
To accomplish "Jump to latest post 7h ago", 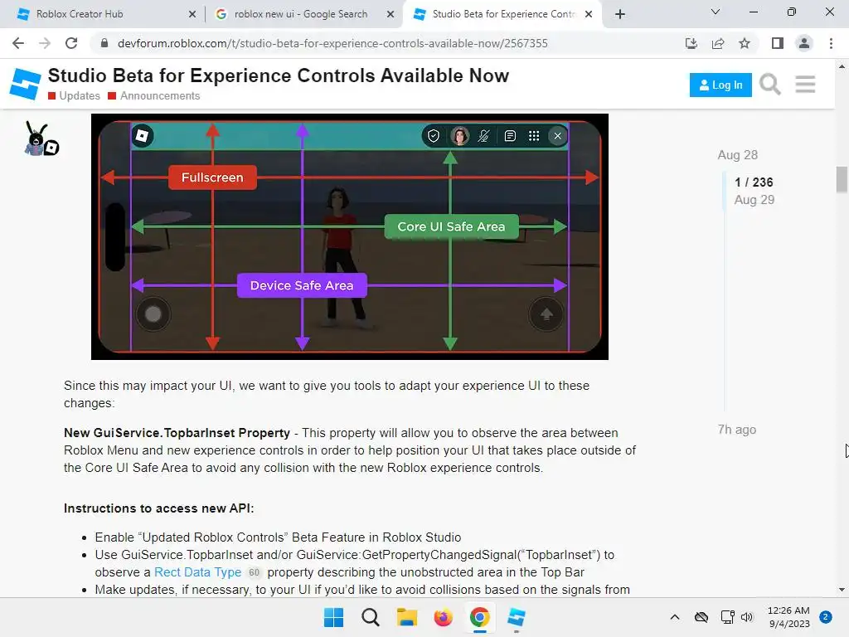I will 737,430.
